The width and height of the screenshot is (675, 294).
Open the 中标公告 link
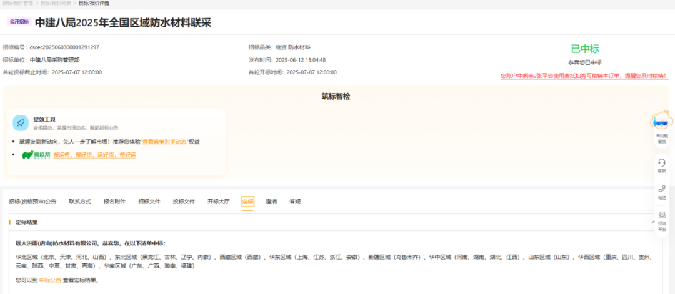[50, 280]
